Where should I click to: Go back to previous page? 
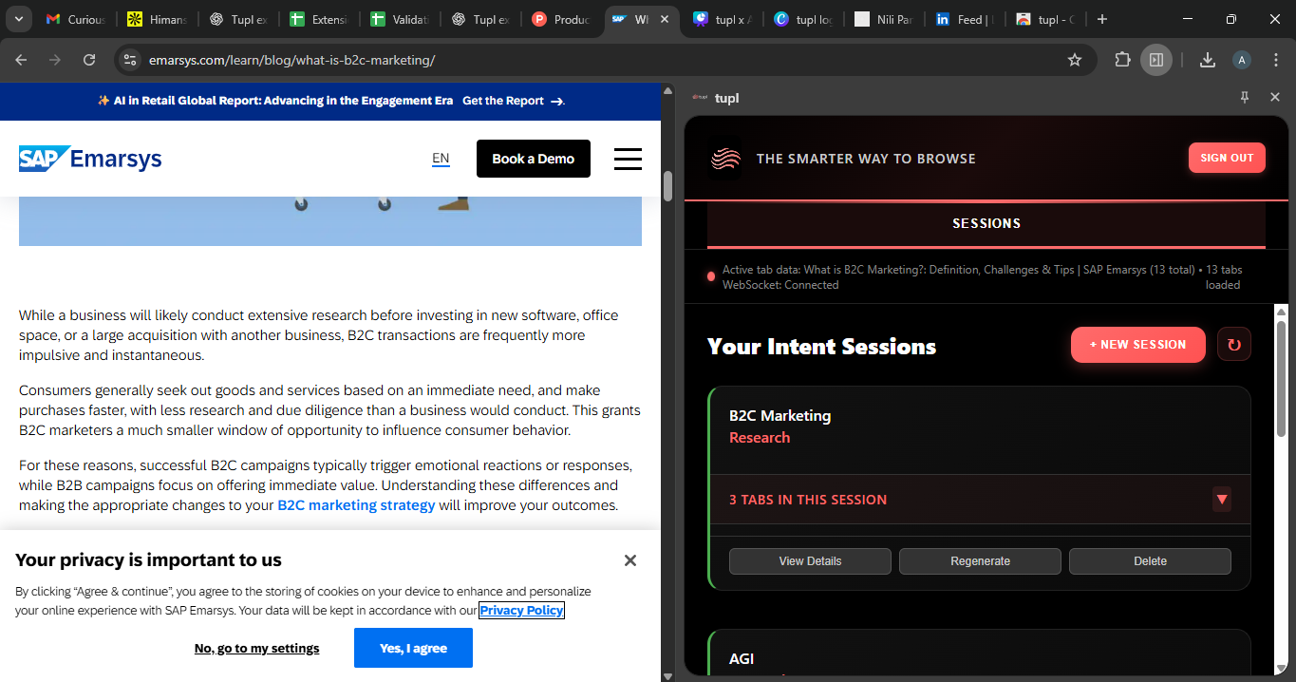pyautogui.click(x=22, y=60)
